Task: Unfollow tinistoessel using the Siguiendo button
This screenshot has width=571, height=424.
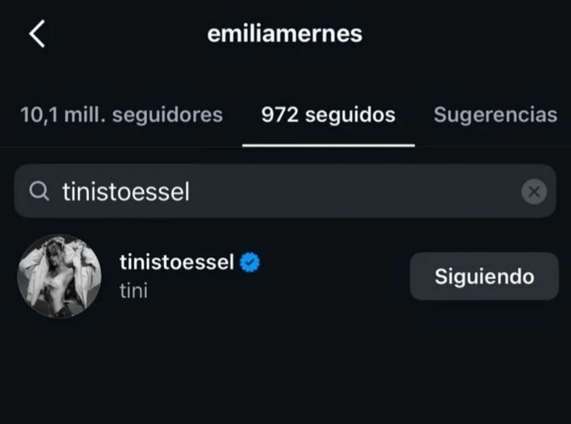Action: tap(484, 276)
